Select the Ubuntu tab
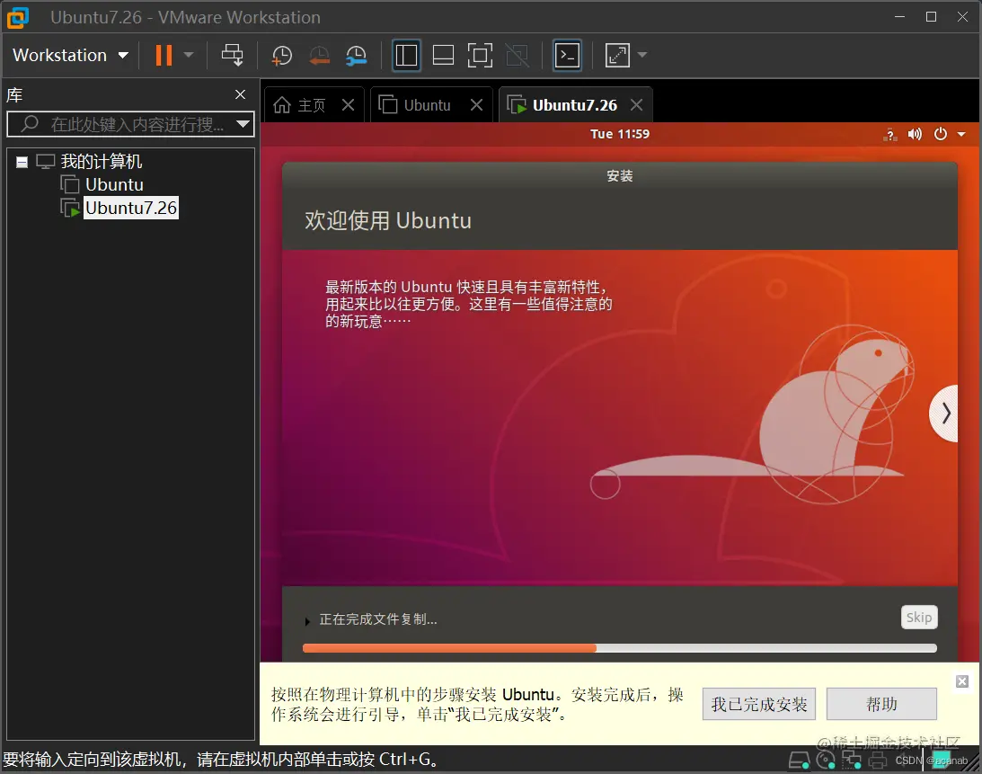The height and width of the screenshot is (774, 982). tap(422, 104)
